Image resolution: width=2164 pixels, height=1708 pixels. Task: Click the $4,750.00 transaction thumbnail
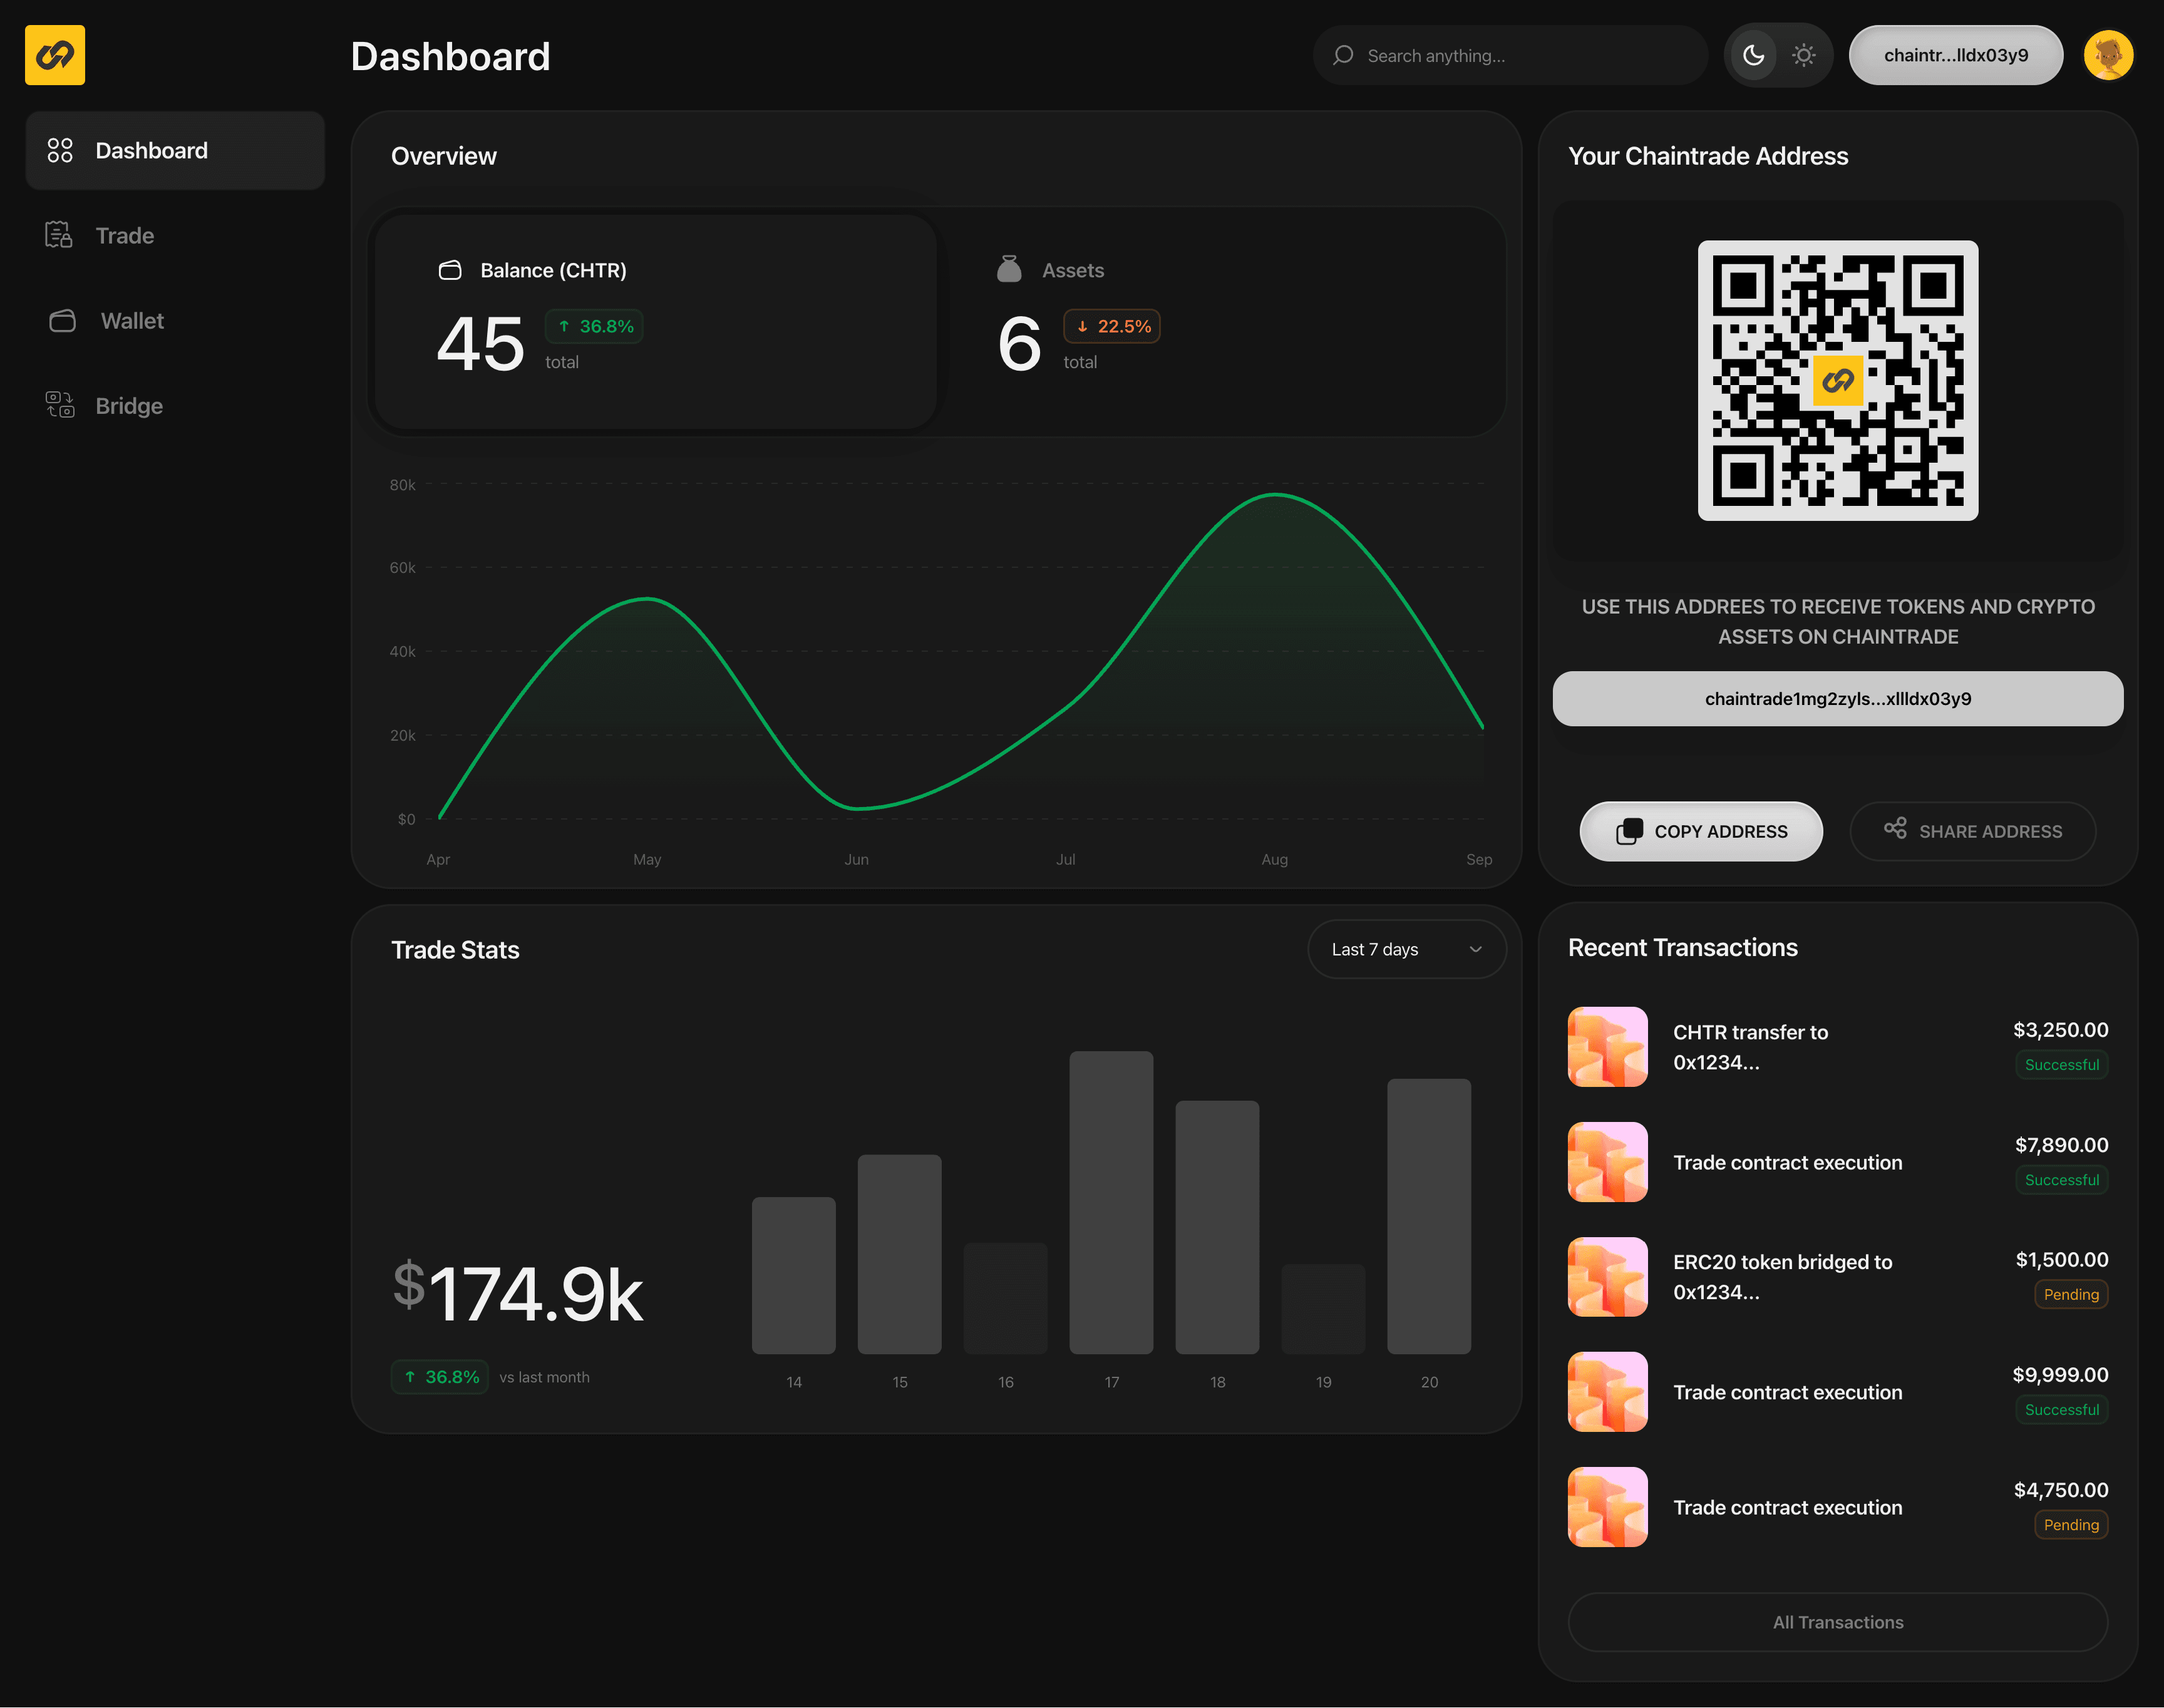(x=1608, y=1507)
